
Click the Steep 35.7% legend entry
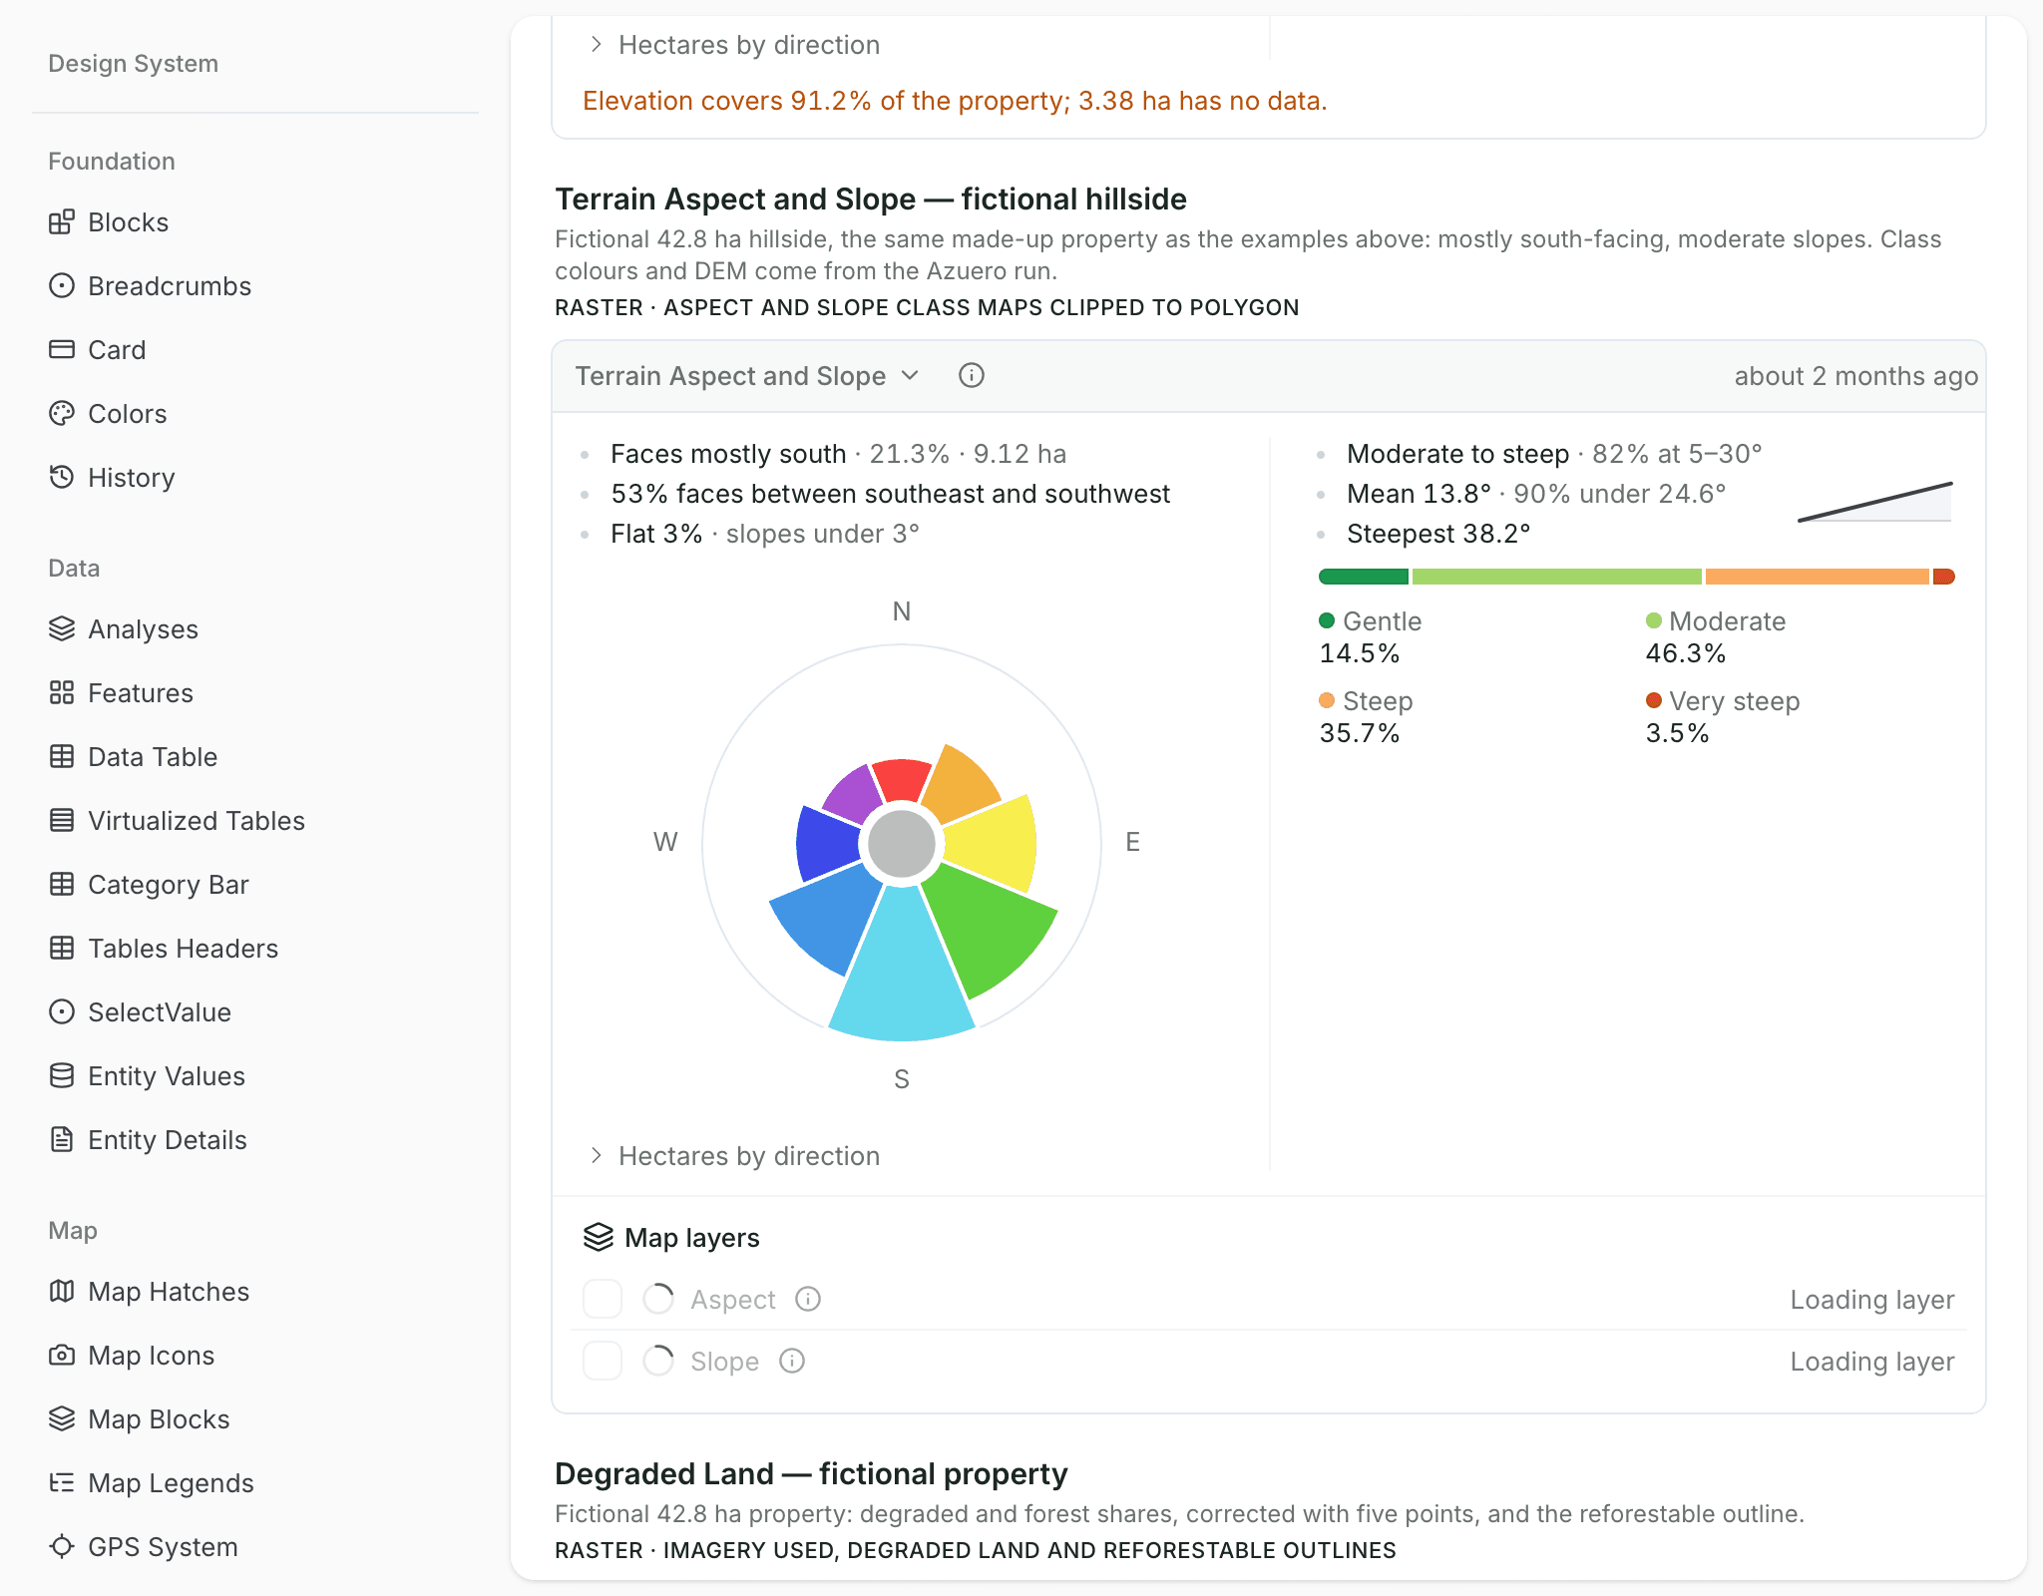pyautogui.click(x=1366, y=716)
